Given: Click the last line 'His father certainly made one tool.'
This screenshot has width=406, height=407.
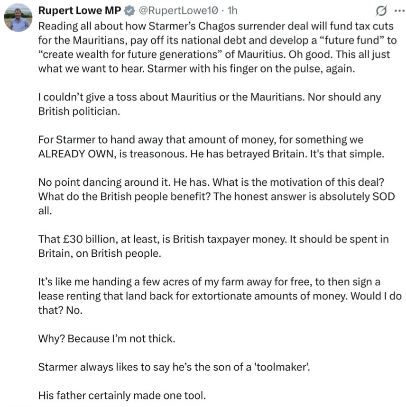Looking at the screenshot, I should point(122,395).
